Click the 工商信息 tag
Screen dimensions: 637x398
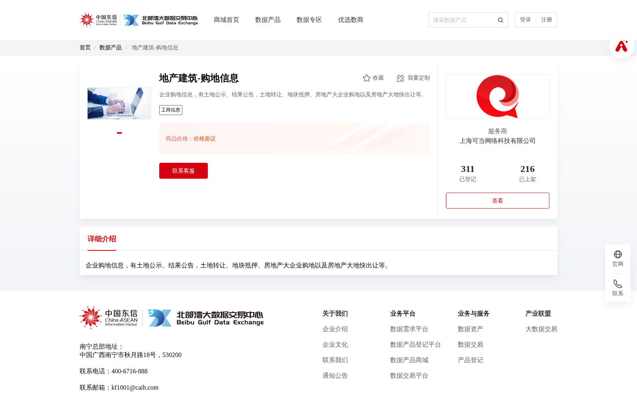click(x=171, y=110)
